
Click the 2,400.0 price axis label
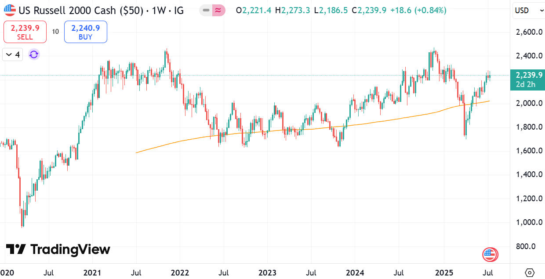tap(529, 56)
